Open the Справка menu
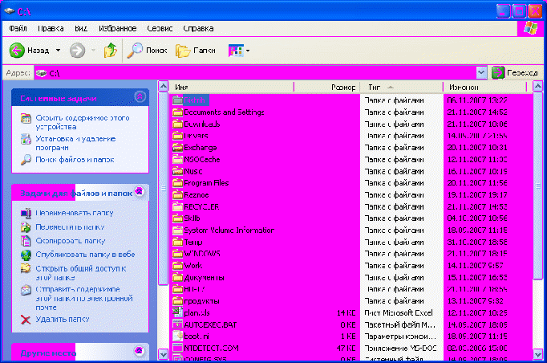547x363 pixels. [x=198, y=28]
